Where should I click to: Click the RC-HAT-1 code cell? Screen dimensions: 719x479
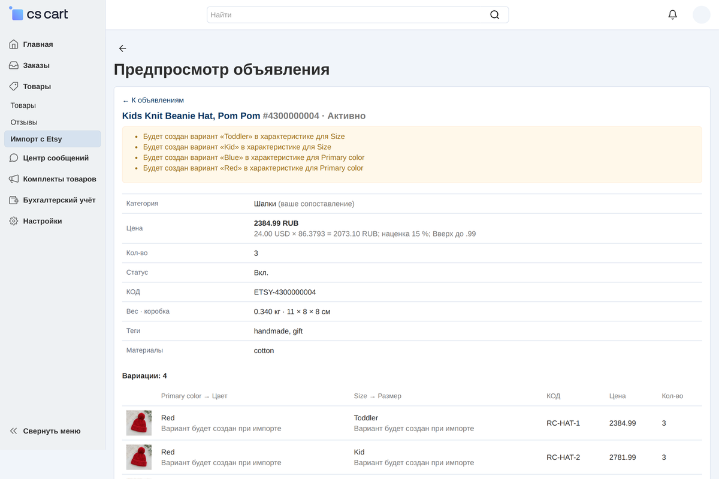point(563,423)
